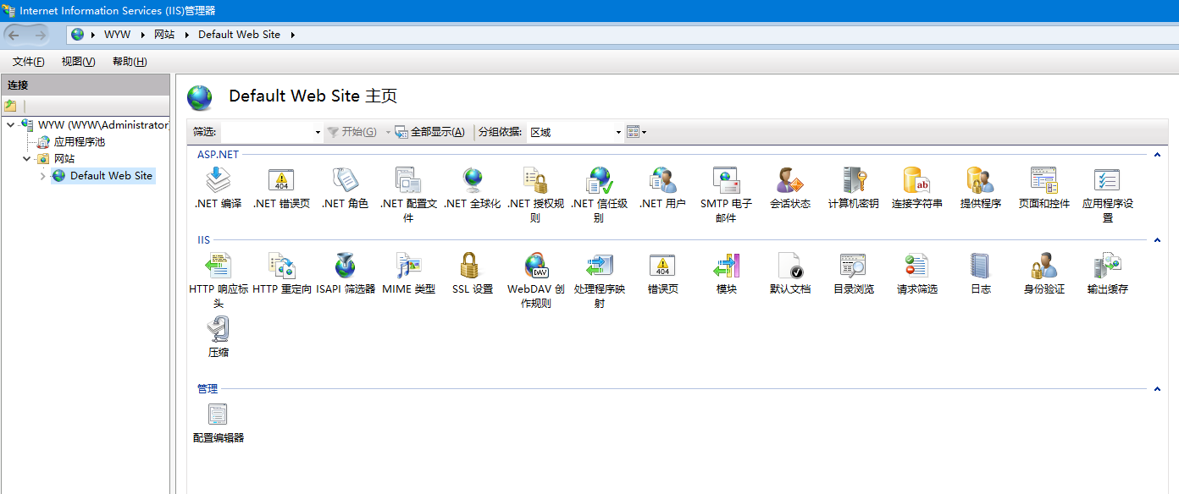Viewport: 1179px width, 494px height.
Task: Select 应用程序池 in the connections tree
Action: click(x=79, y=142)
